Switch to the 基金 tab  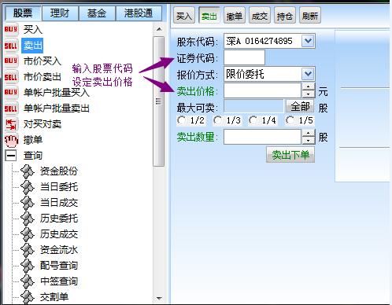[x=97, y=13]
